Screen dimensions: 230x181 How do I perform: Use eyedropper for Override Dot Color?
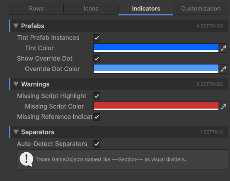pyautogui.click(x=223, y=69)
